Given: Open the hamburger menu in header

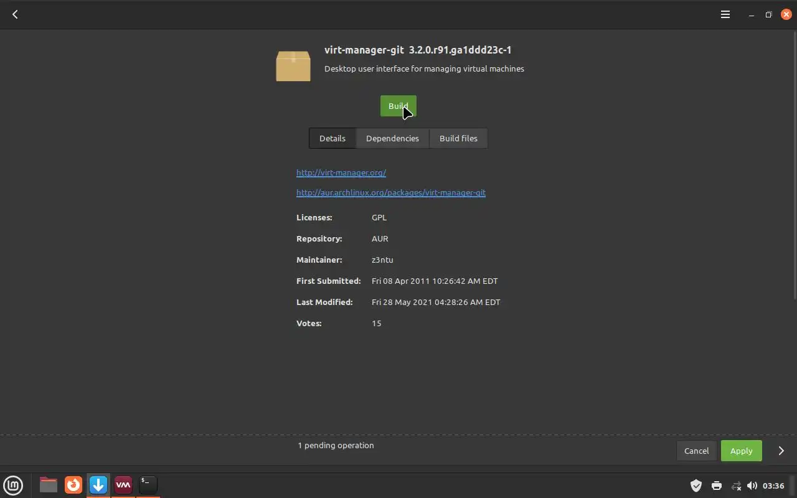Looking at the screenshot, I should click(x=725, y=14).
